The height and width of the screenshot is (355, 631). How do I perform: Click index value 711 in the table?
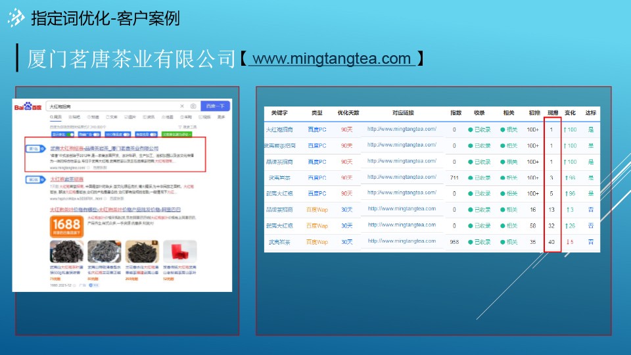coord(454,177)
